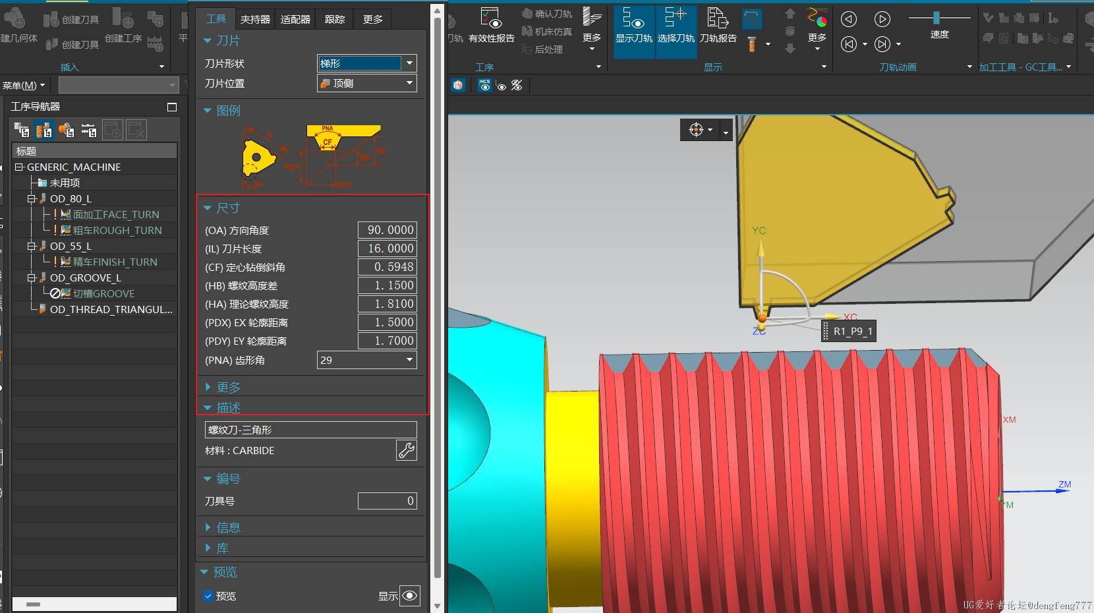The image size is (1094, 613).
Task: Start 机床仿真 machine simulation
Action: (547, 32)
